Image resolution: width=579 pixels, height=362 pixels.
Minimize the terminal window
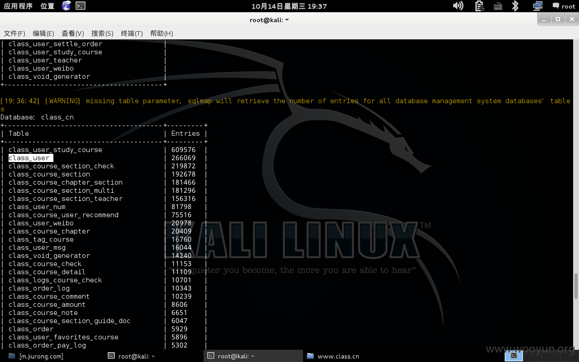545,19
